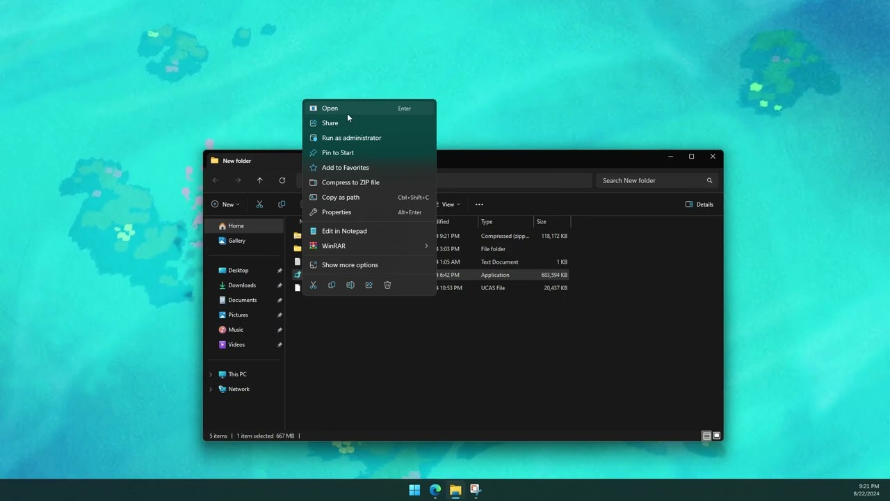Select the File folder row
890x501 pixels.
502,249
